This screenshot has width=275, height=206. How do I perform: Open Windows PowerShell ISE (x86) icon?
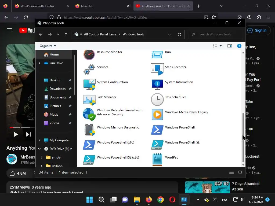(89, 160)
